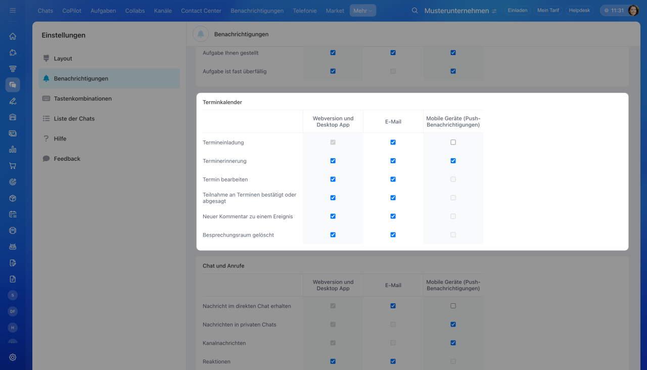Open the search magnifier icon
The width and height of the screenshot is (647, 370).
pyautogui.click(x=415, y=11)
